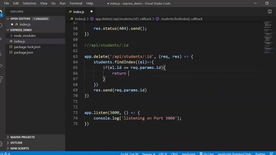Click the students.findIndex breadcrumb symbol icon

tap(157, 19)
